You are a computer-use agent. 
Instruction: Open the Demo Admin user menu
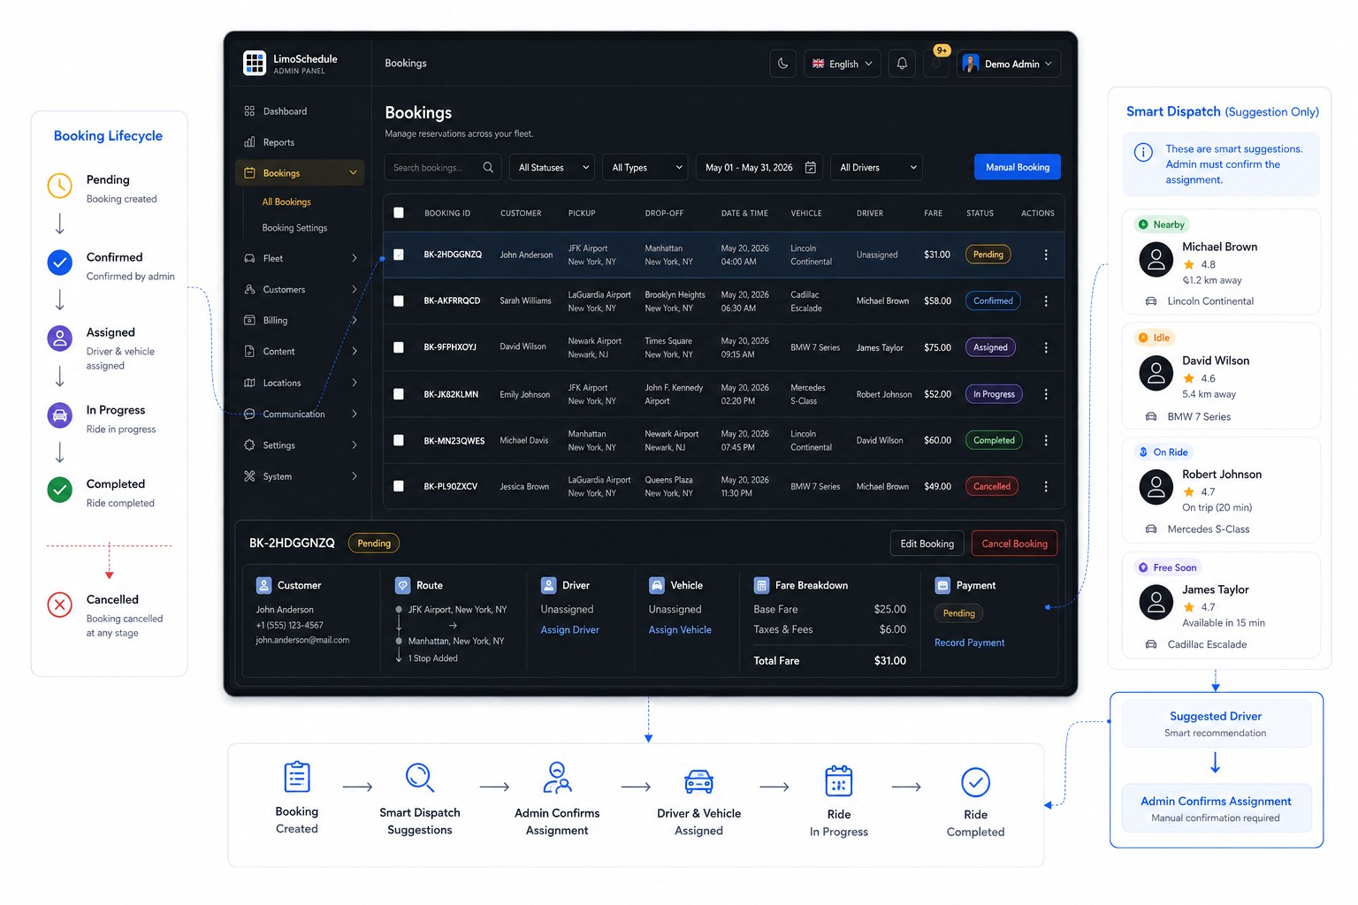[1008, 64]
